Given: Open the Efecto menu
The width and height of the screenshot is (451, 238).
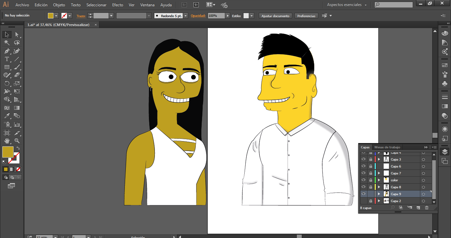Looking at the screenshot, I should [x=118, y=5].
